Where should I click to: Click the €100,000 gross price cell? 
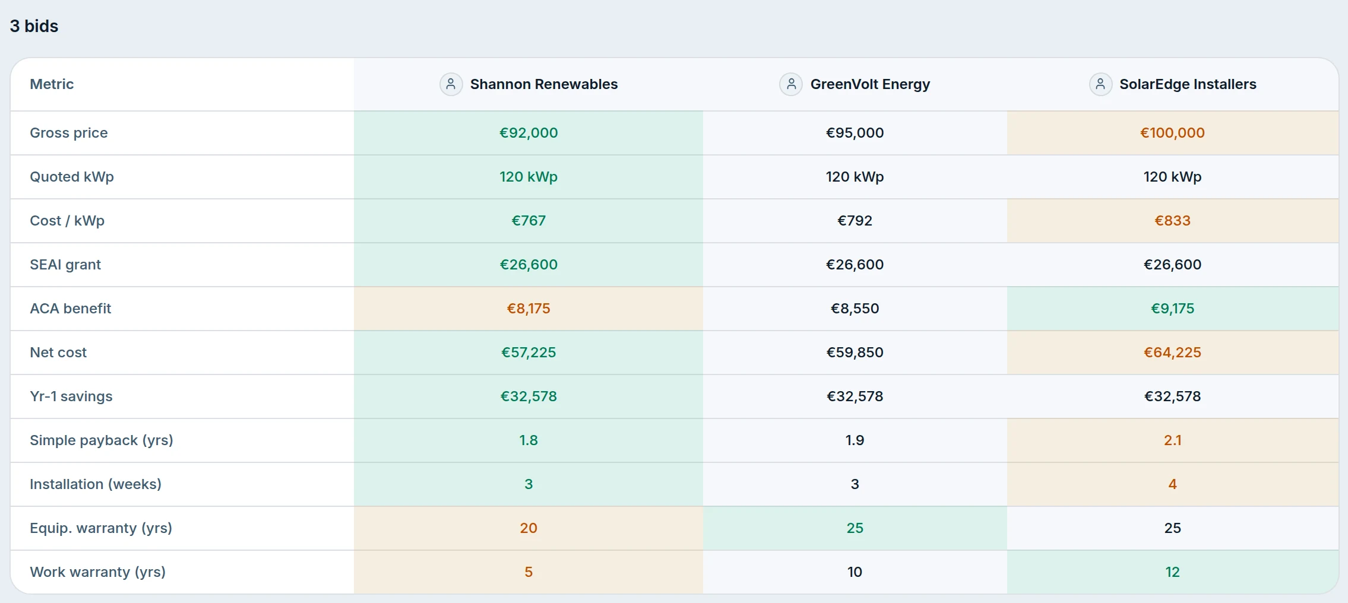1173,133
